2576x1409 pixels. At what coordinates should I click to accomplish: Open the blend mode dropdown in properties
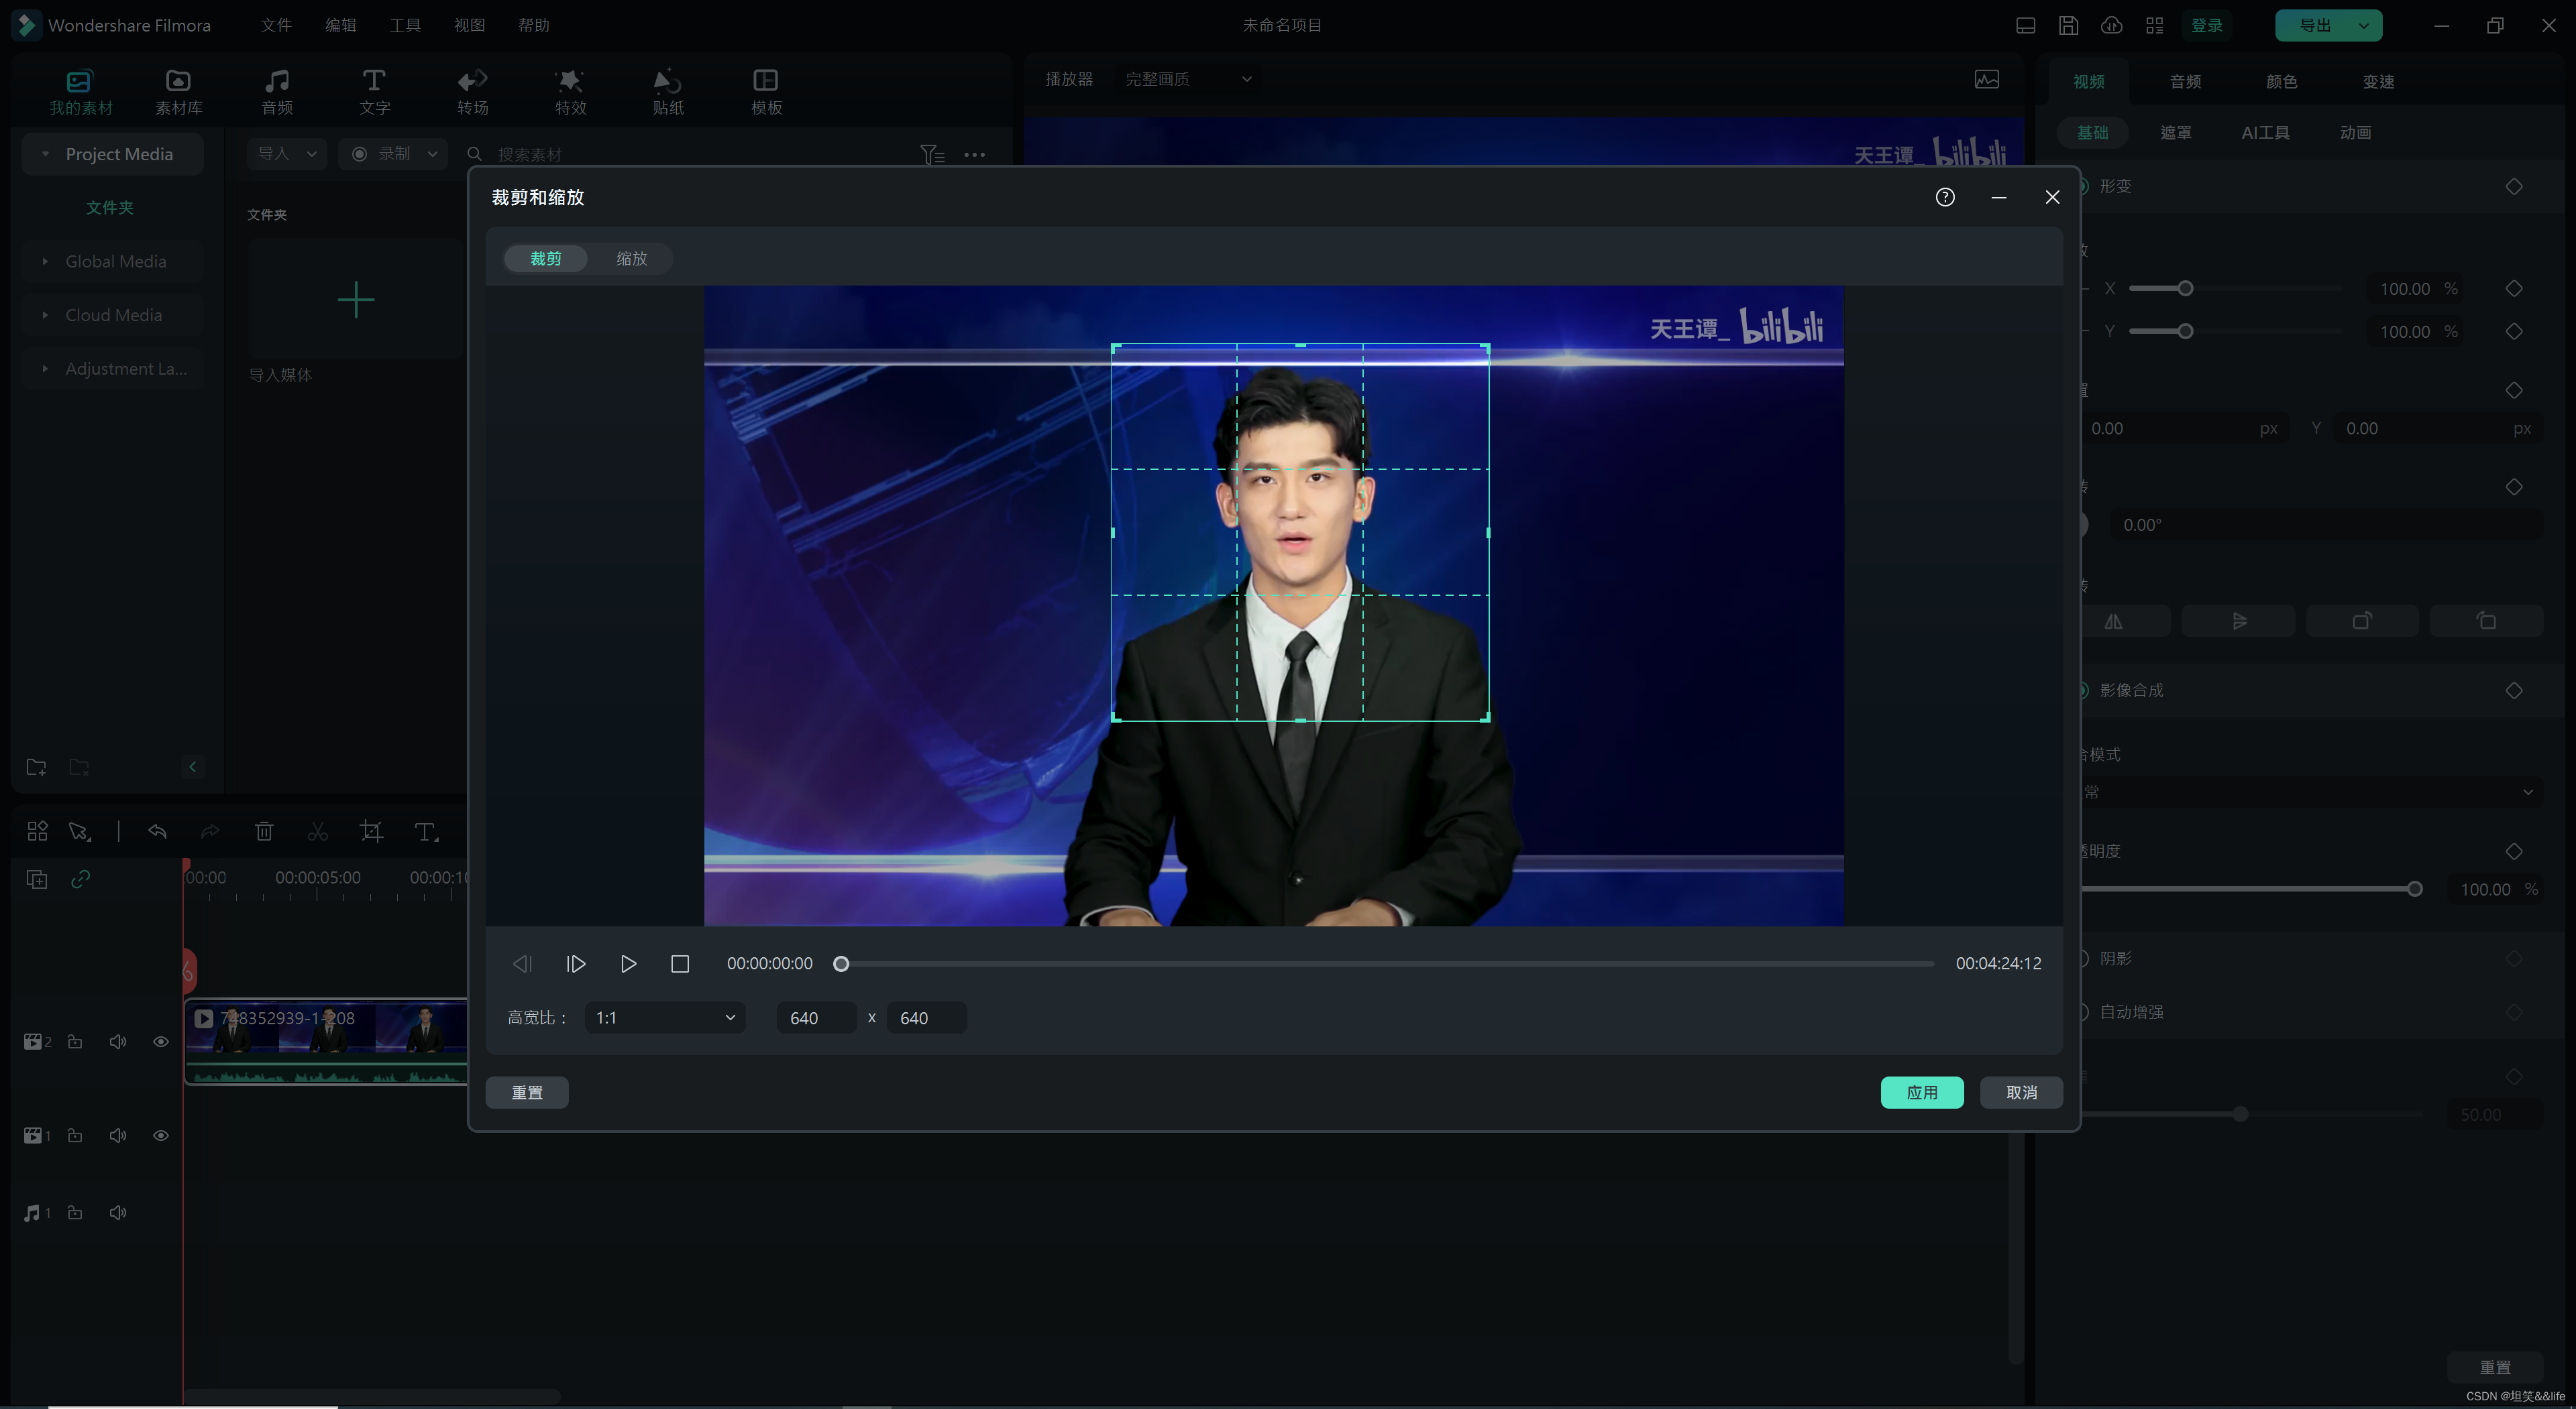point(2309,792)
